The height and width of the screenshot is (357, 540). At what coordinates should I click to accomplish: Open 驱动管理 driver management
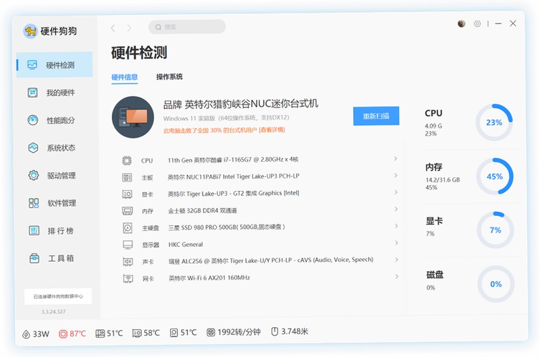(x=55, y=175)
